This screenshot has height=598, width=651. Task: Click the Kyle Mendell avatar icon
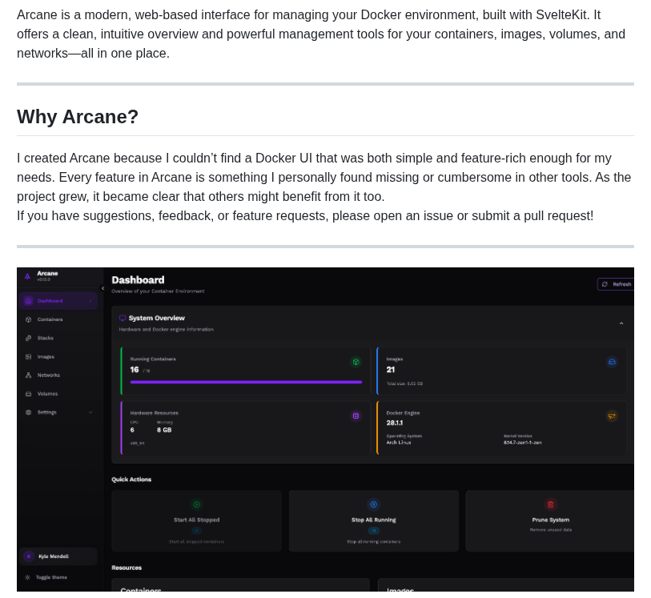pyautogui.click(x=29, y=556)
